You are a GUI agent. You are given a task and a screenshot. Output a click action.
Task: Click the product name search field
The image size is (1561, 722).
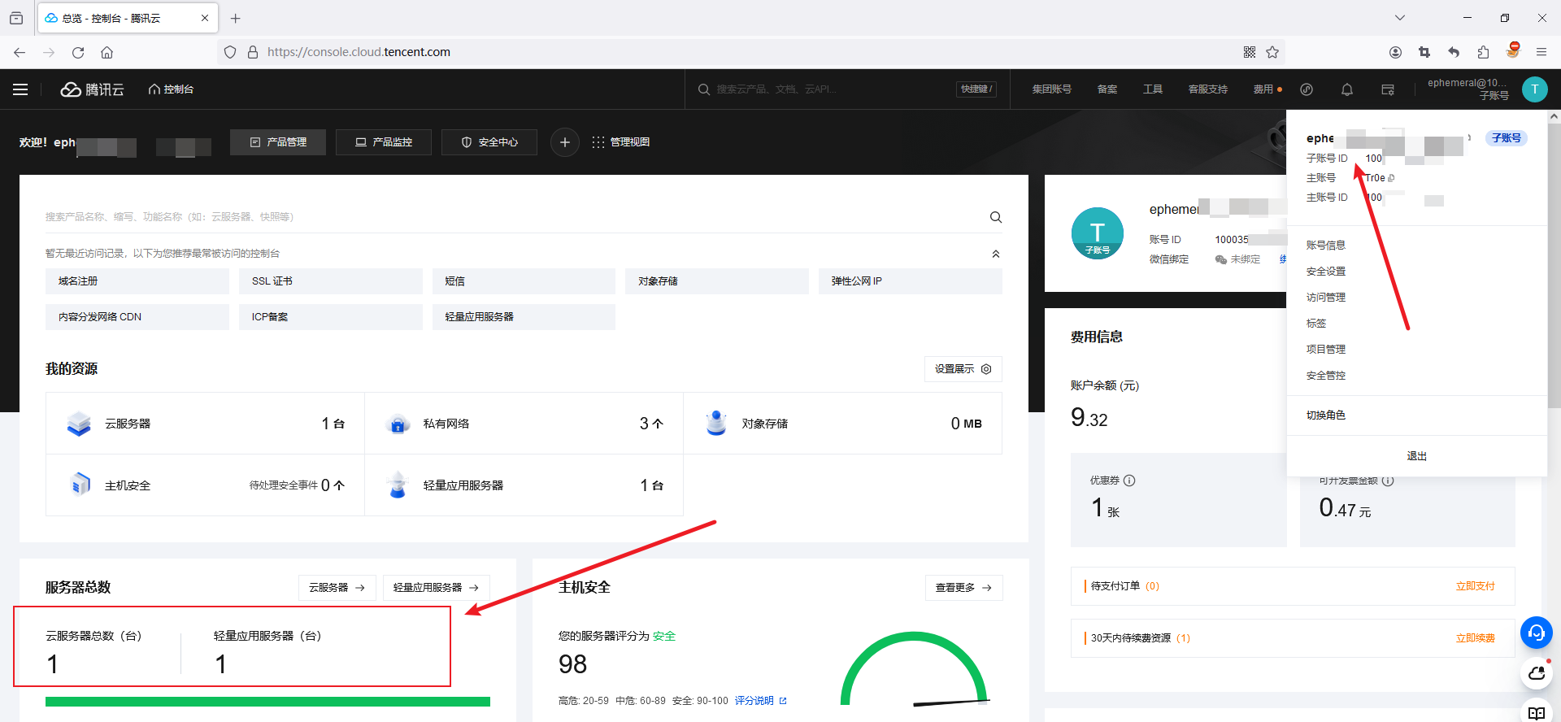(512, 217)
